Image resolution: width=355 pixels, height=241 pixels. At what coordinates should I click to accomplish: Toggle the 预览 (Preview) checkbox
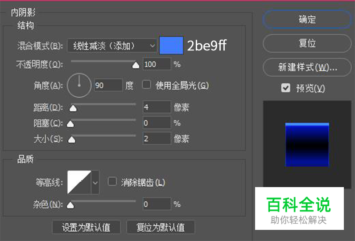[x=286, y=88]
